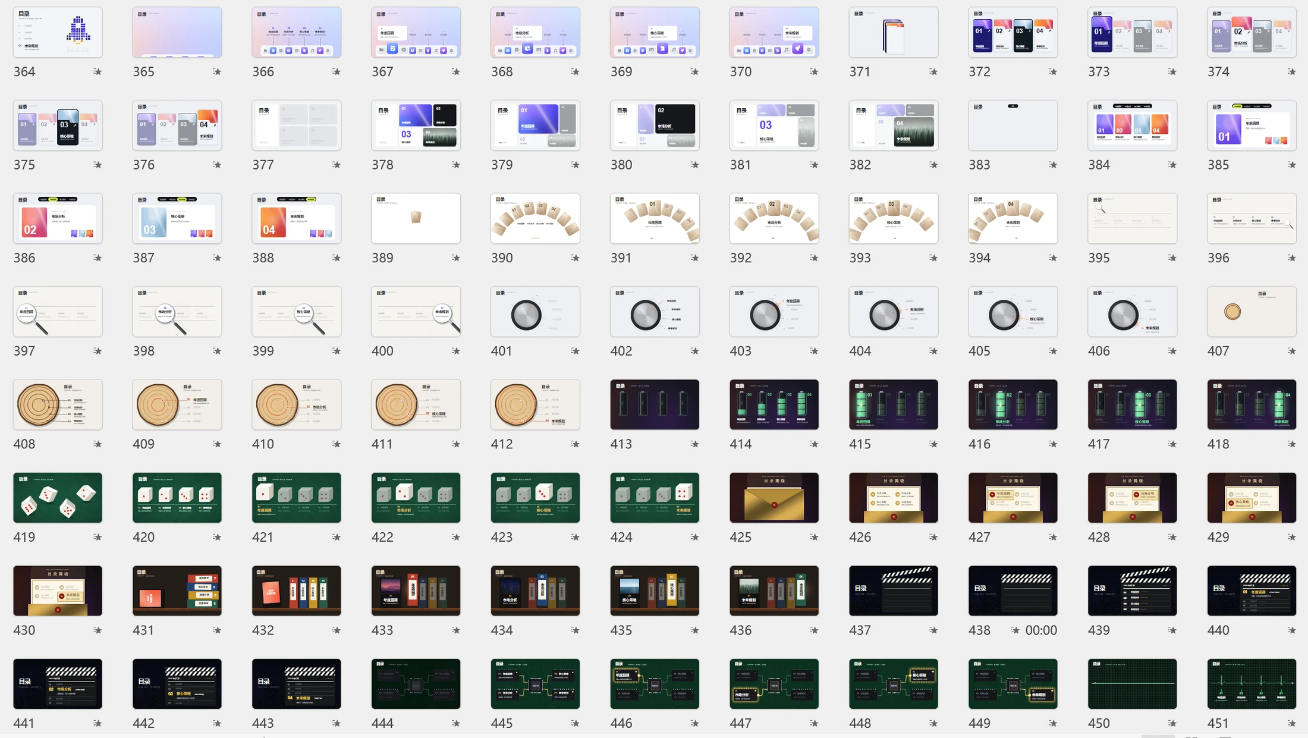Select the heartbeat line slide 450
The width and height of the screenshot is (1308, 738).
coord(1132,684)
